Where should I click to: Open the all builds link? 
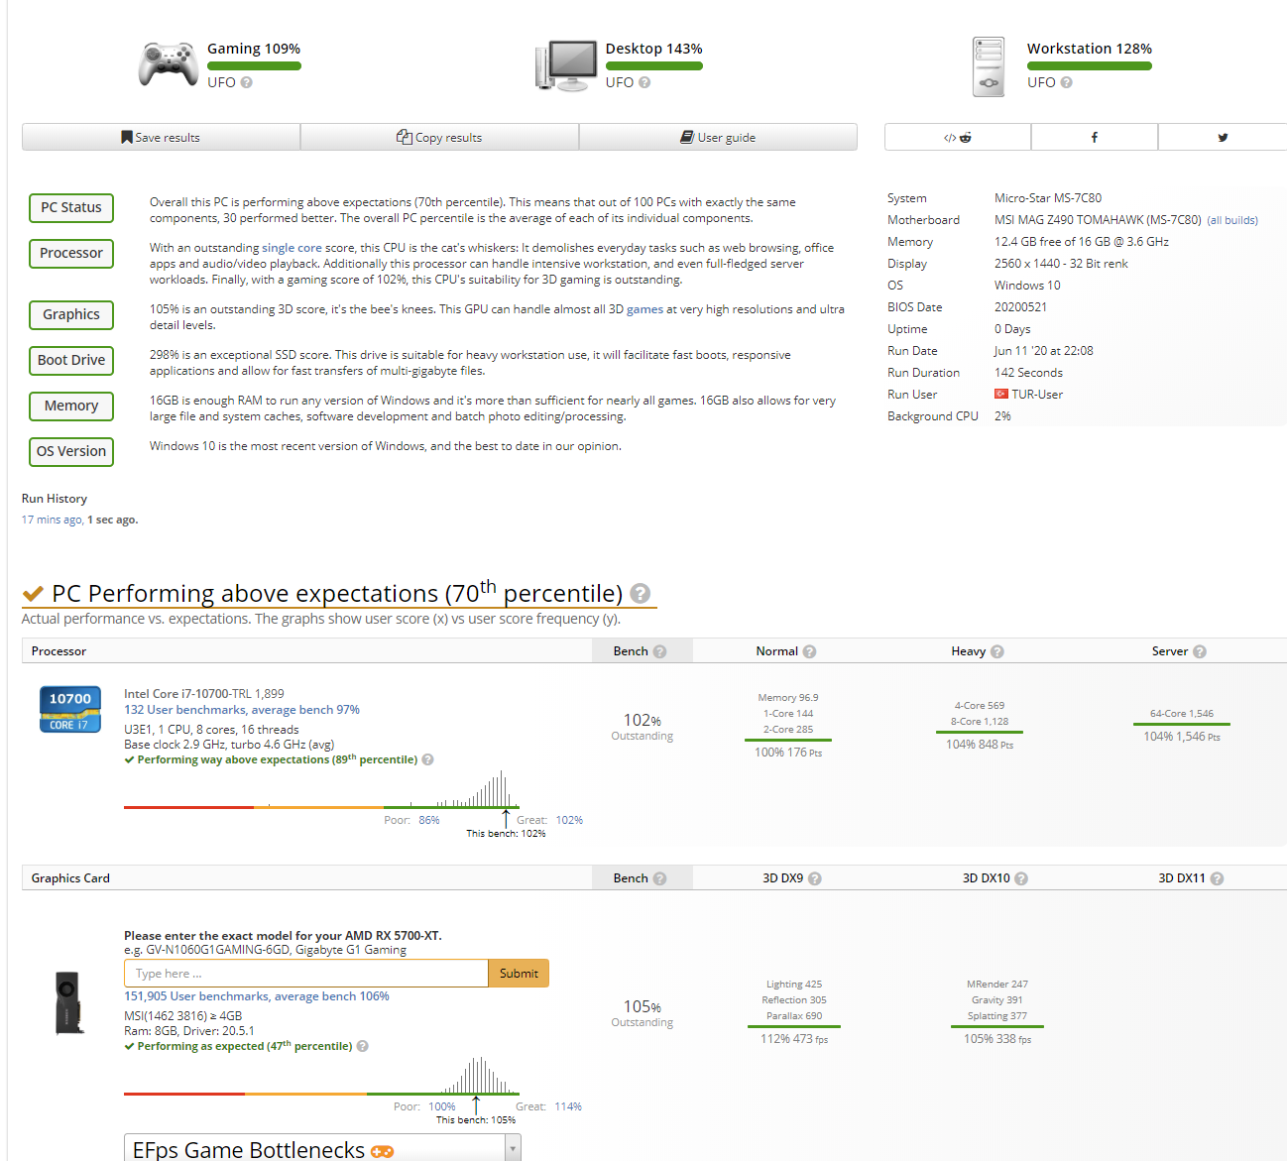tap(1232, 220)
